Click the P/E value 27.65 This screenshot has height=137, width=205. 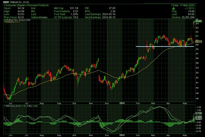click(112, 8)
